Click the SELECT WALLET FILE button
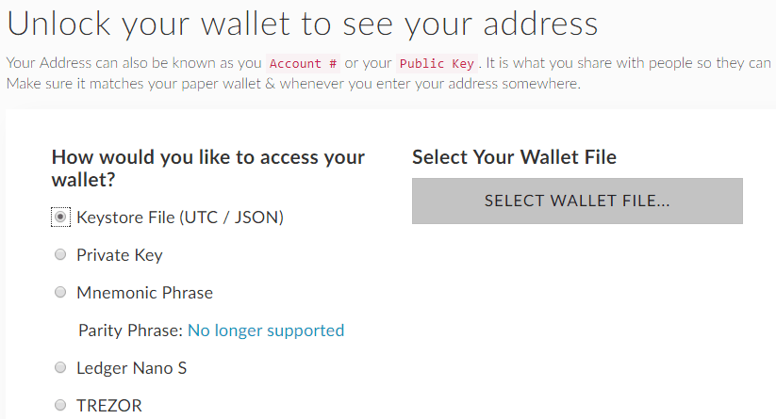 click(577, 201)
